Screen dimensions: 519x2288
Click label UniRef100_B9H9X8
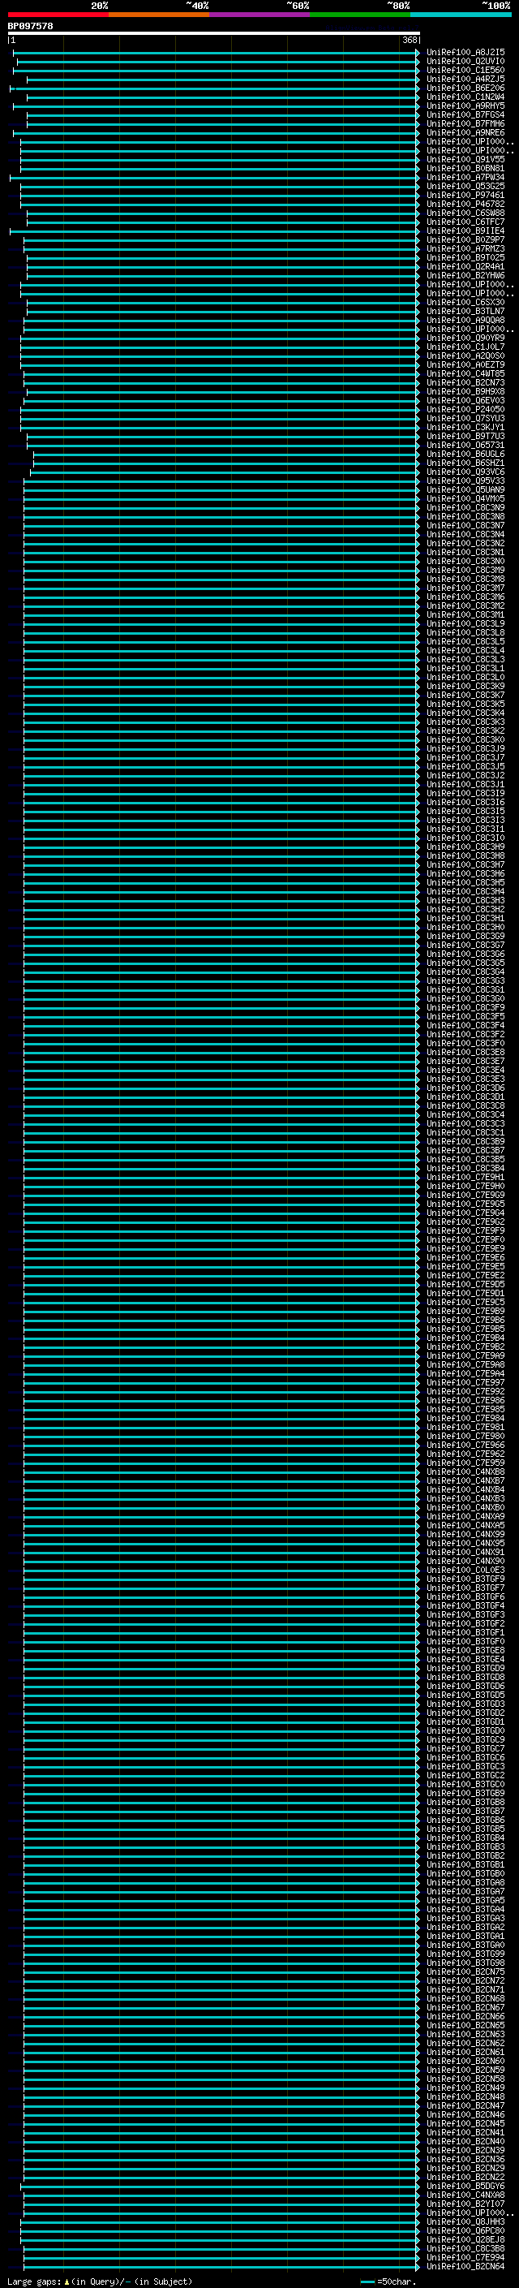click(x=465, y=392)
